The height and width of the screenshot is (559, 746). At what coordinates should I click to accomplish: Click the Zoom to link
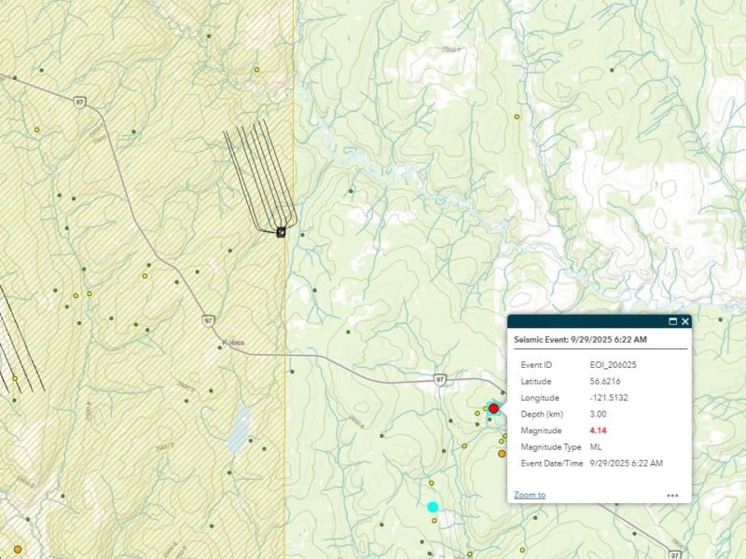pos(529,495)
